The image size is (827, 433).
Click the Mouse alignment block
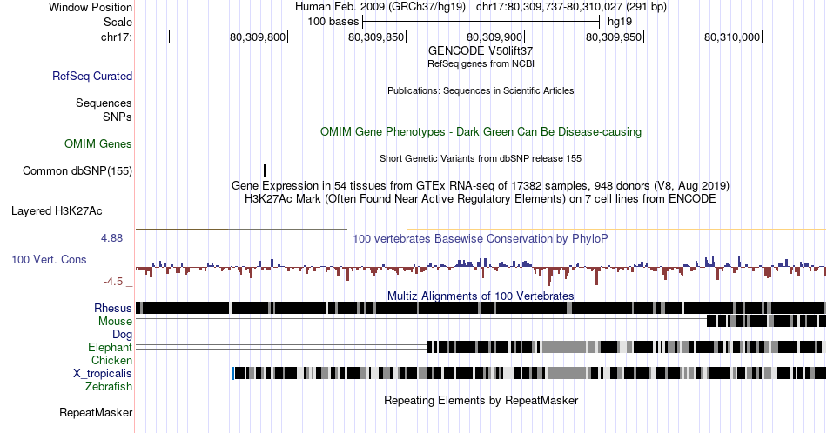tap(766, 321)
